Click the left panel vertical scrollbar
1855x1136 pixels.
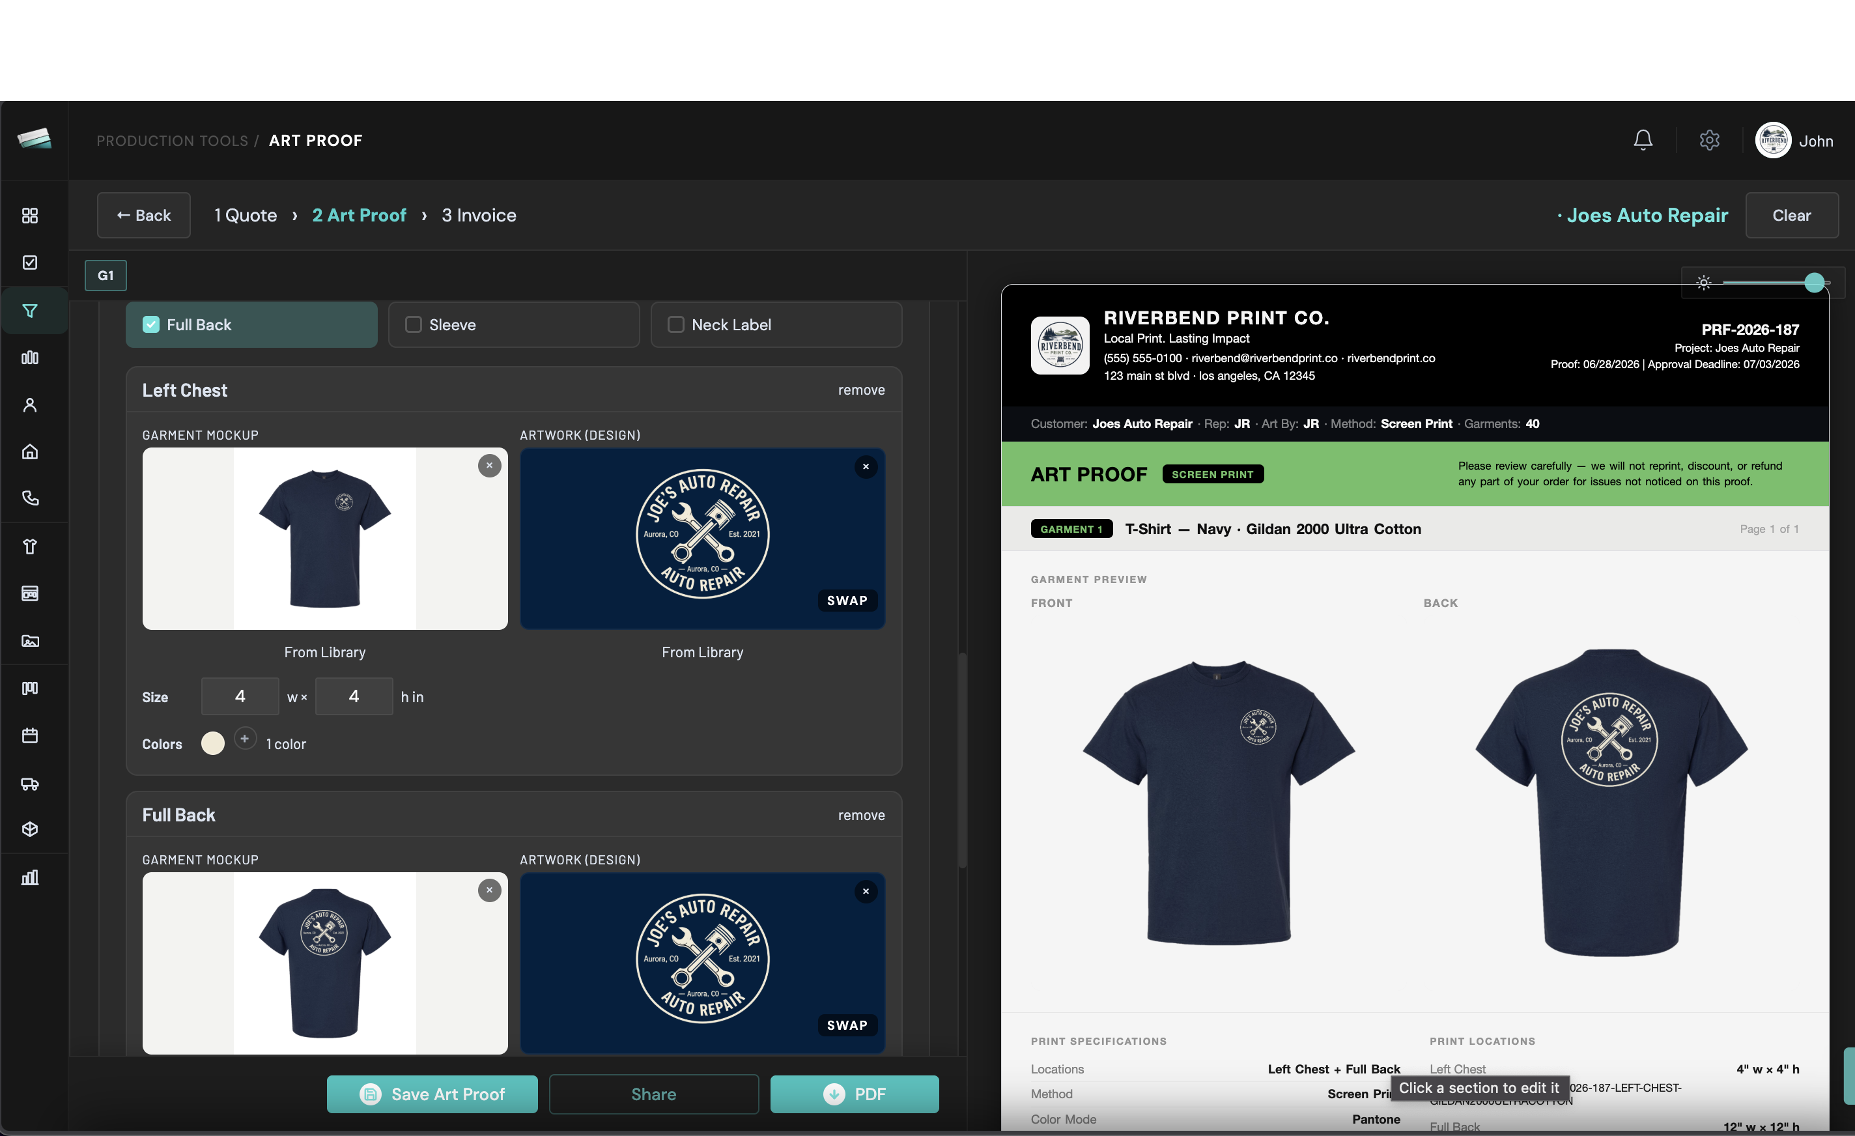pos(962,760)
